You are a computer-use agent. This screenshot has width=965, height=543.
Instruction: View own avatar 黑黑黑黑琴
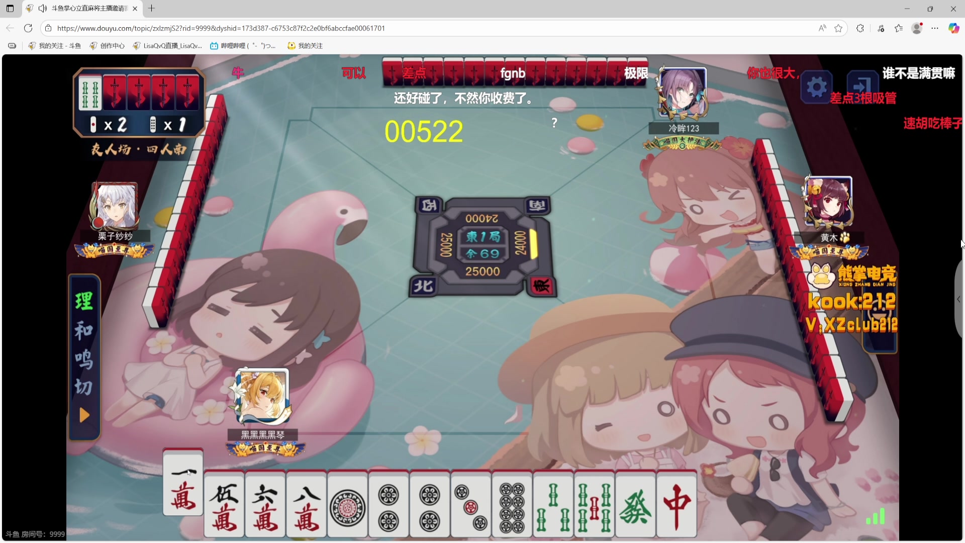point(262,397)
